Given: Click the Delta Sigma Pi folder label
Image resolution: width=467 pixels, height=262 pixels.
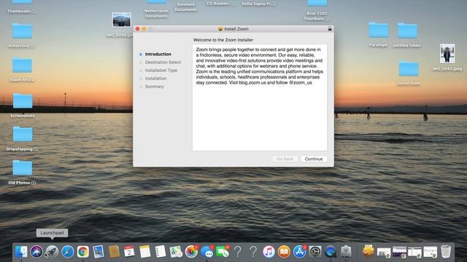Looking at the screenshot, I should point(258,4).
